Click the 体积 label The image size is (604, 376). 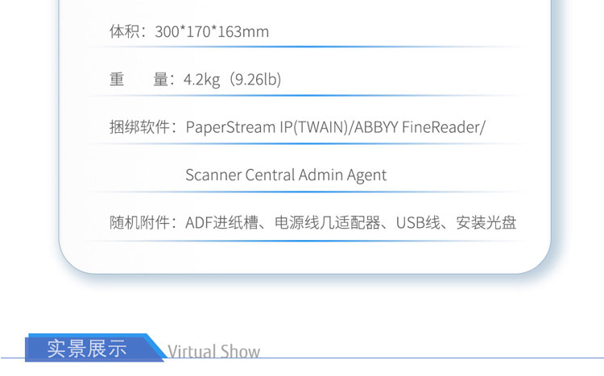click(124, 31)
